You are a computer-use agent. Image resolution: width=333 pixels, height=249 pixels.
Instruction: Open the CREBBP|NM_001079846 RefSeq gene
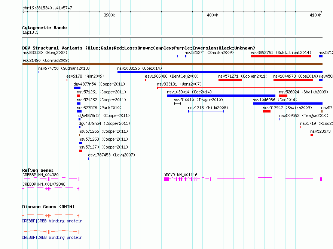51,189
